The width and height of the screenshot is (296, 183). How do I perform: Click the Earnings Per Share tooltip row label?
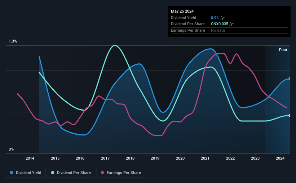tap(188, 30)
